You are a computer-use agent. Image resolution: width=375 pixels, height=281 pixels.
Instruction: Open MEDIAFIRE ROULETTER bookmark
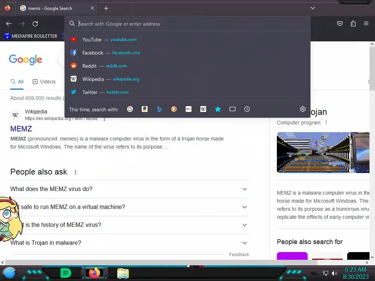pyautogui.click(x=31, y=36)
